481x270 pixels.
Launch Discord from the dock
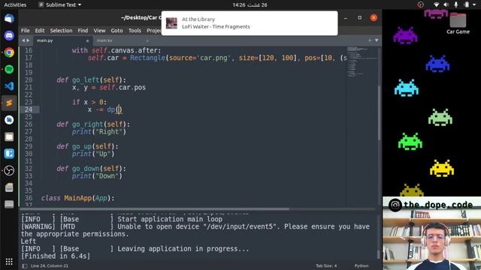[x=9, y=35]
